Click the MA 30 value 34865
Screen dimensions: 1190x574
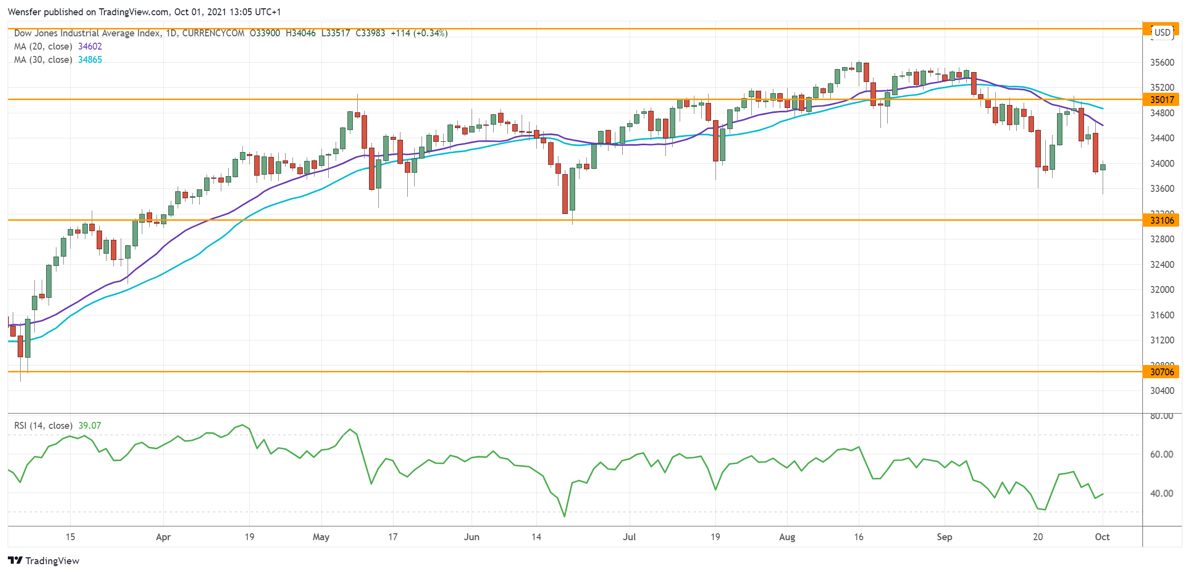pos(90,59)
